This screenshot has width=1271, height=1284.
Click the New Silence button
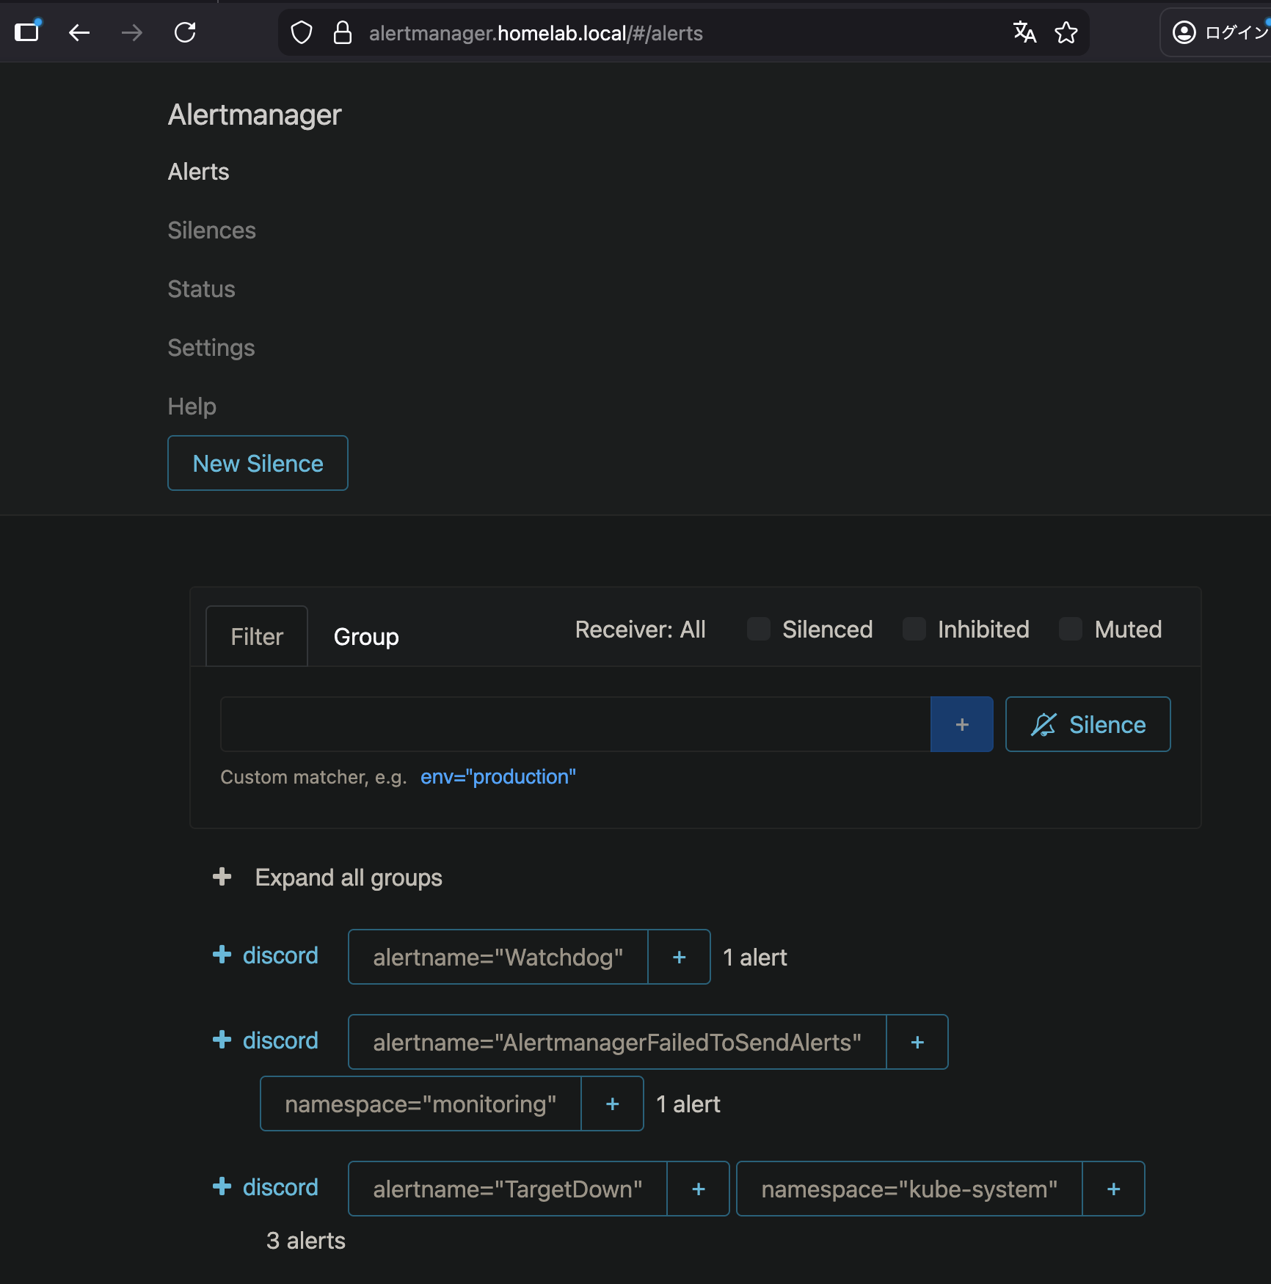point(258,463)
